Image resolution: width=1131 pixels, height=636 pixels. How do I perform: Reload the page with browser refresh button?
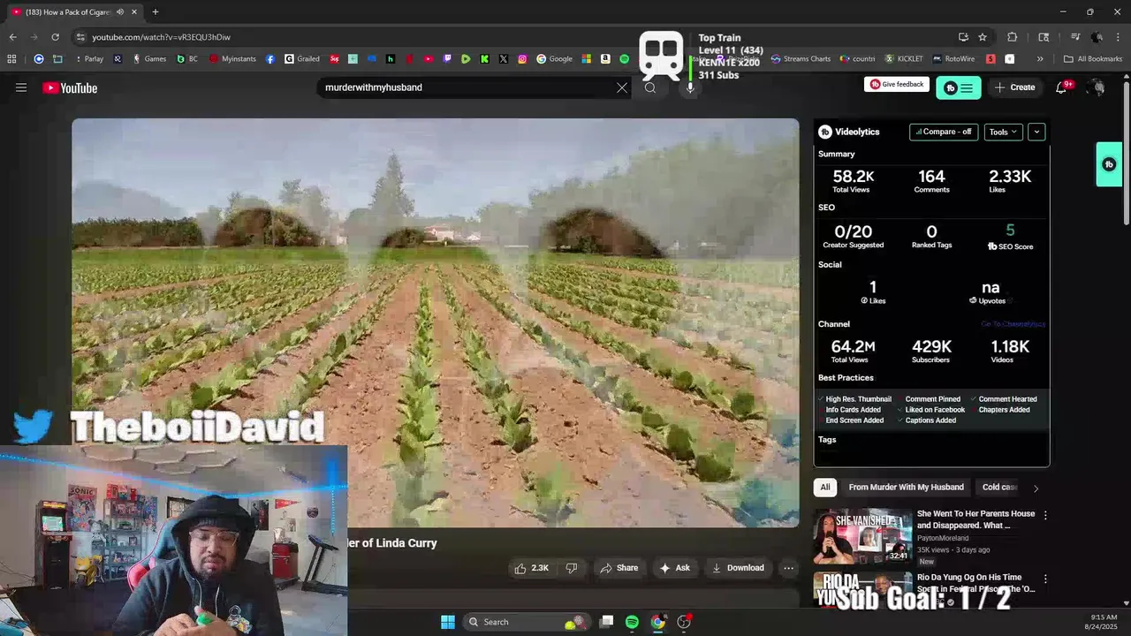pos(55,37)
